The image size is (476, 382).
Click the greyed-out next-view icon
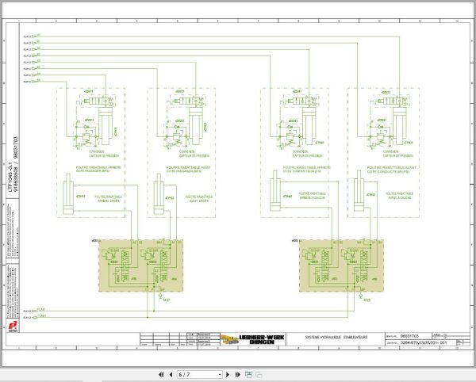point(259,375)
